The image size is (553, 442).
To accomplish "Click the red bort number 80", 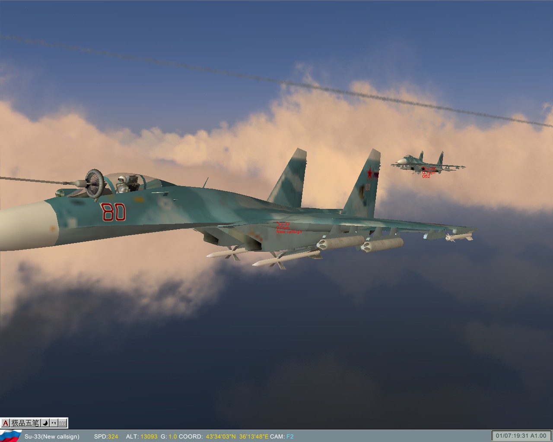I will 114,211.
